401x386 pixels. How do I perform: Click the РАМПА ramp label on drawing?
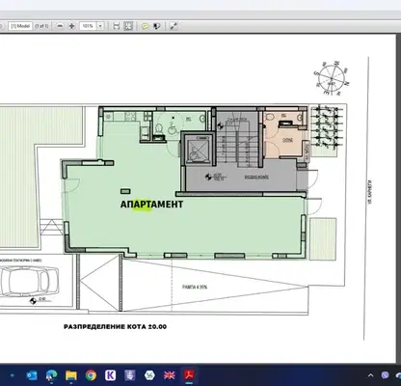(195, 287)
